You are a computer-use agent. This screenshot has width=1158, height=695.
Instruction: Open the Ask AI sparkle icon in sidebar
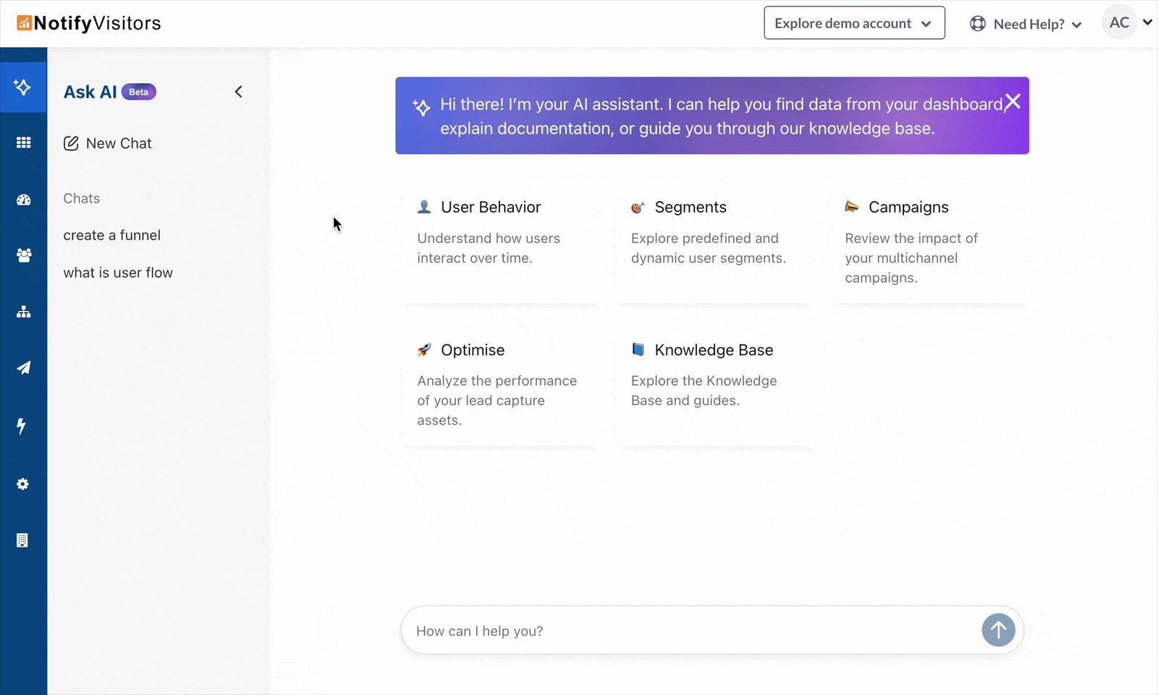(23, 88)
